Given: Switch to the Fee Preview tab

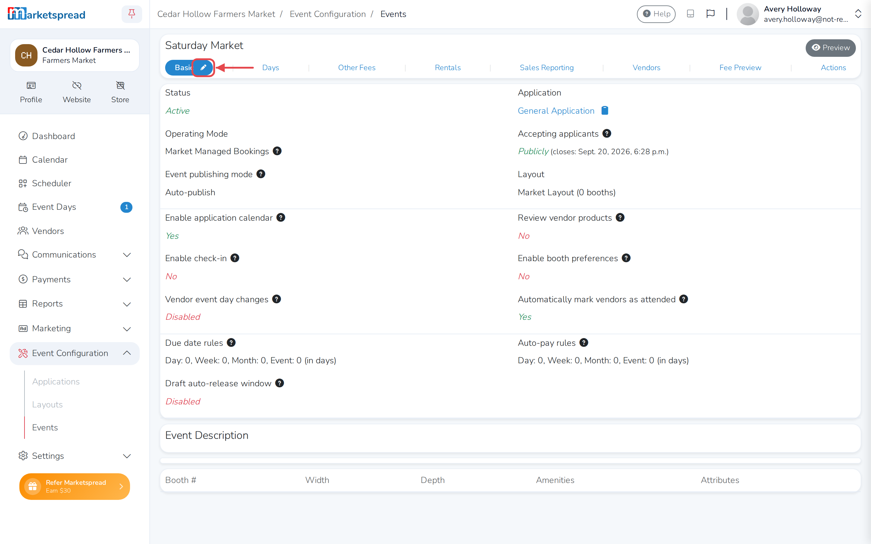Looking at the screenshot, I should (740, 68).
